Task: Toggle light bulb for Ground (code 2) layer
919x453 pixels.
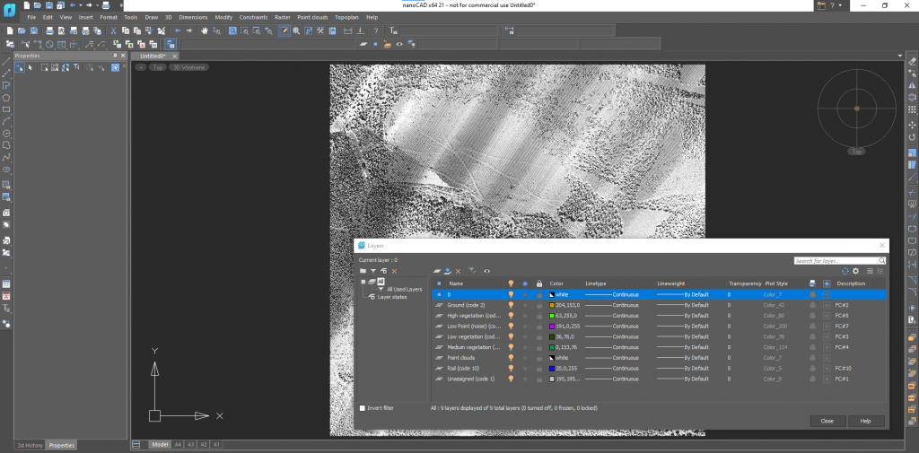Action: (x=511, y=305)
